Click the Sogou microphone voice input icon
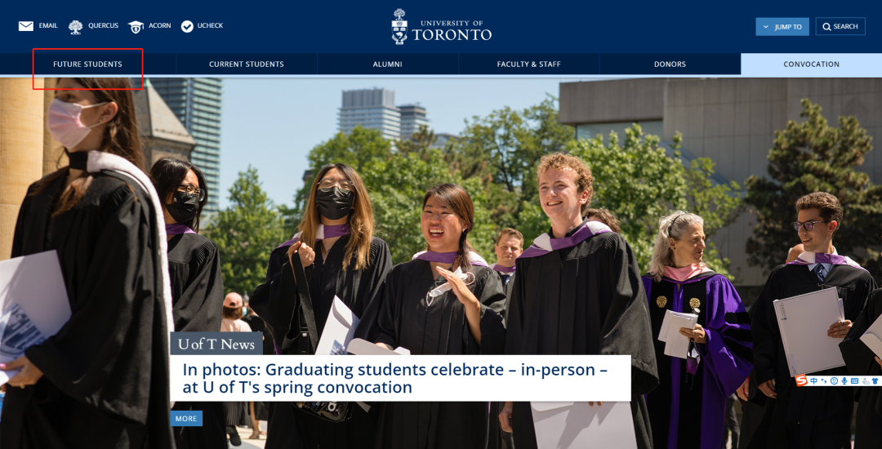Screen dimensions: 882x449 pos(844,380)
